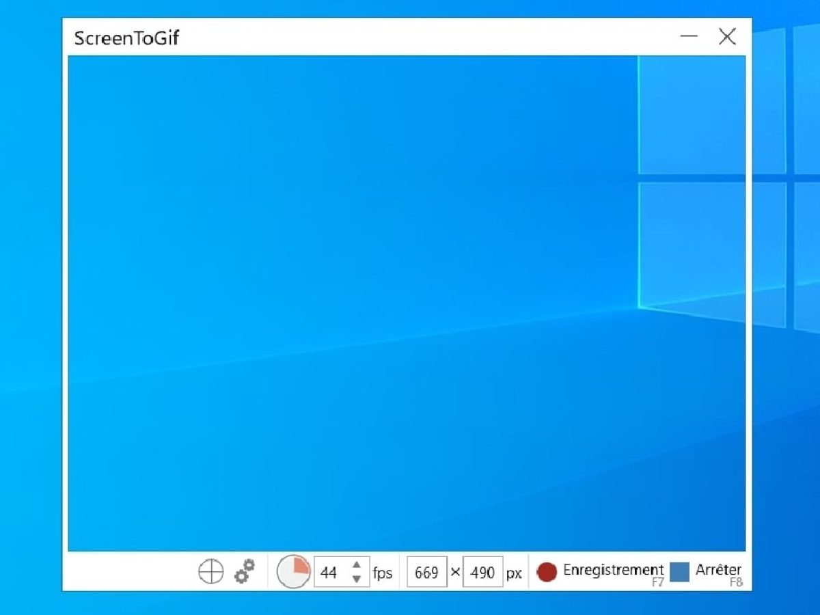820x615 pixels.
Task: Select the width field showing 669
Action: pos(426,573)
